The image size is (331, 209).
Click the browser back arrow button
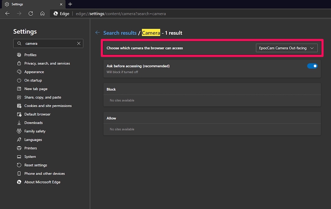(x=7, y=13)
